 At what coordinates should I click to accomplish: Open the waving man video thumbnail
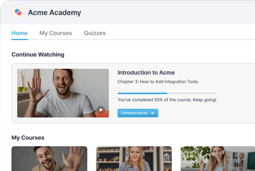pos(63,93)
